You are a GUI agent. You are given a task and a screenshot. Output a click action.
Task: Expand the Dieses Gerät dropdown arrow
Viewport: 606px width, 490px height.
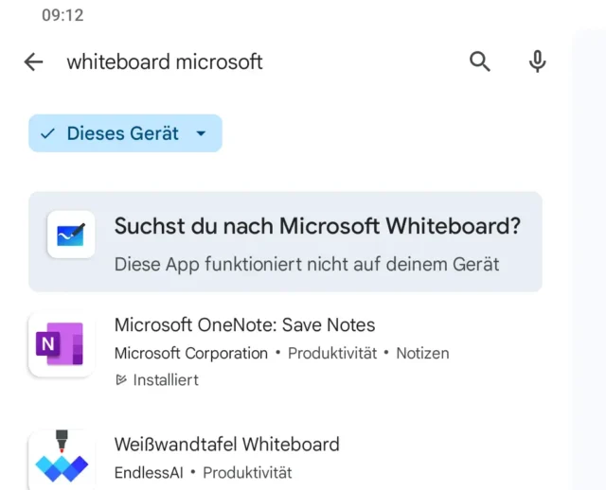click(x=201, y=134)
